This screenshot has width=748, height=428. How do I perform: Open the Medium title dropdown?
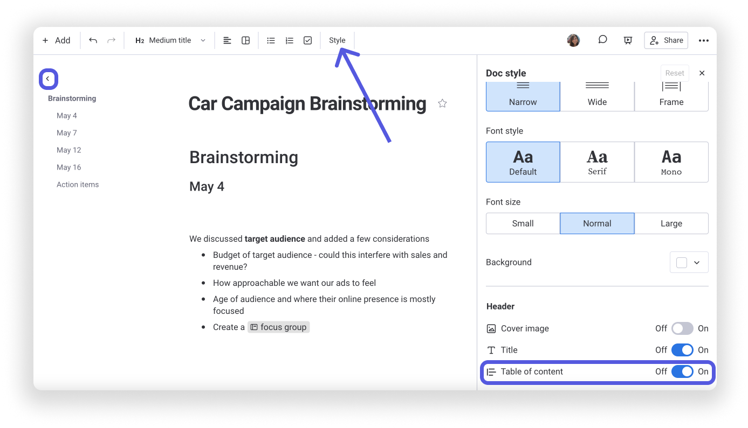click(170, 40)
